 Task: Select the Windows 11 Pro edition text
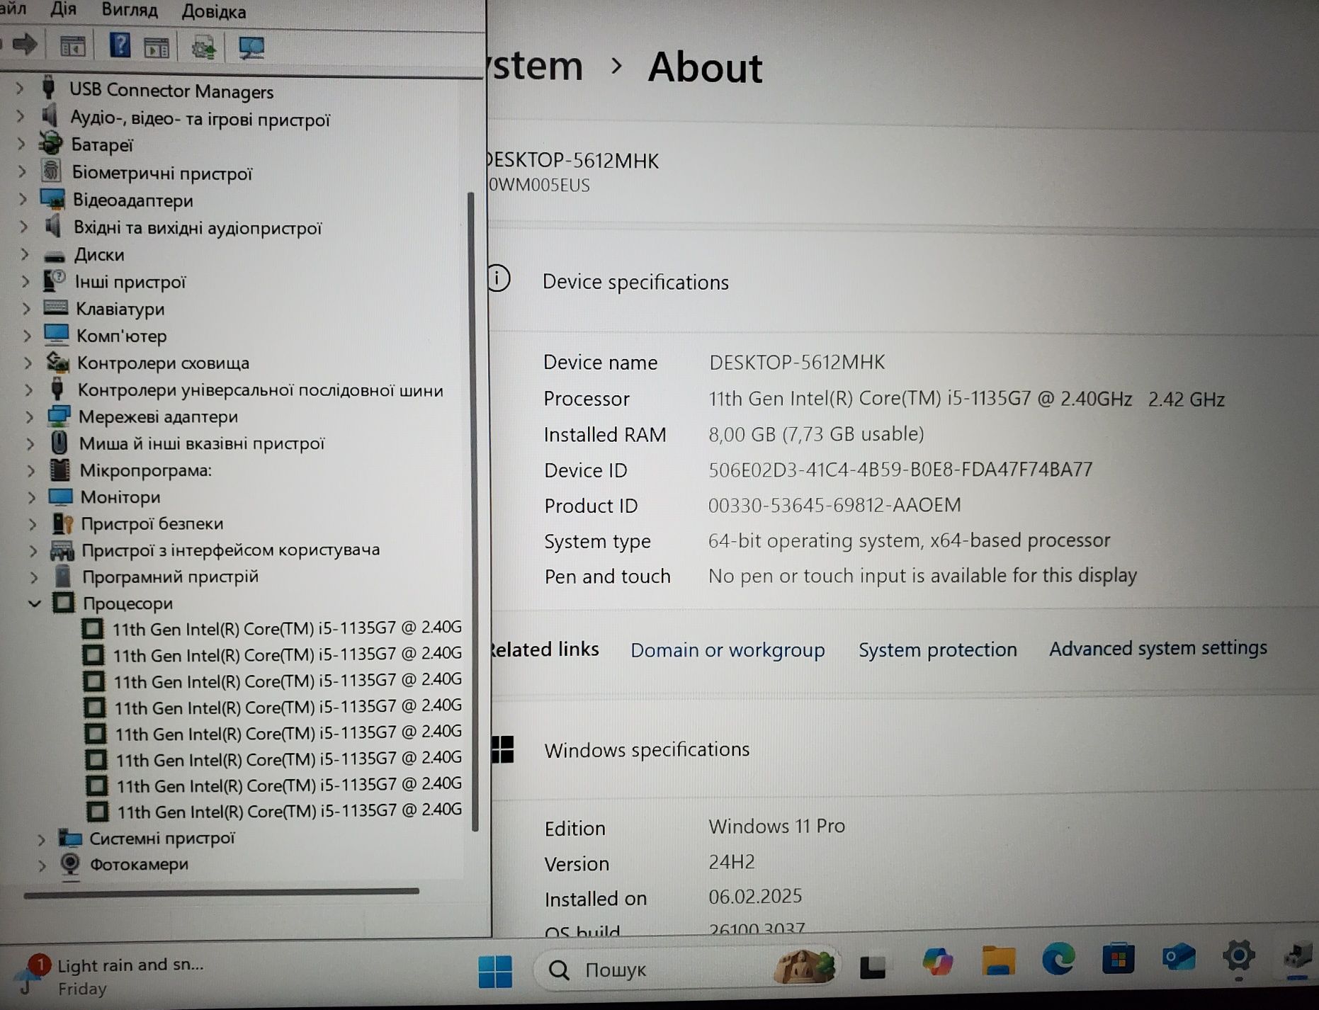(x=776, y=826)
